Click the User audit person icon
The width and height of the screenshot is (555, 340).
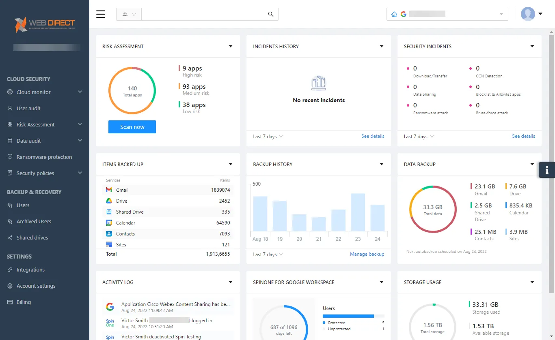click(10, 108)
